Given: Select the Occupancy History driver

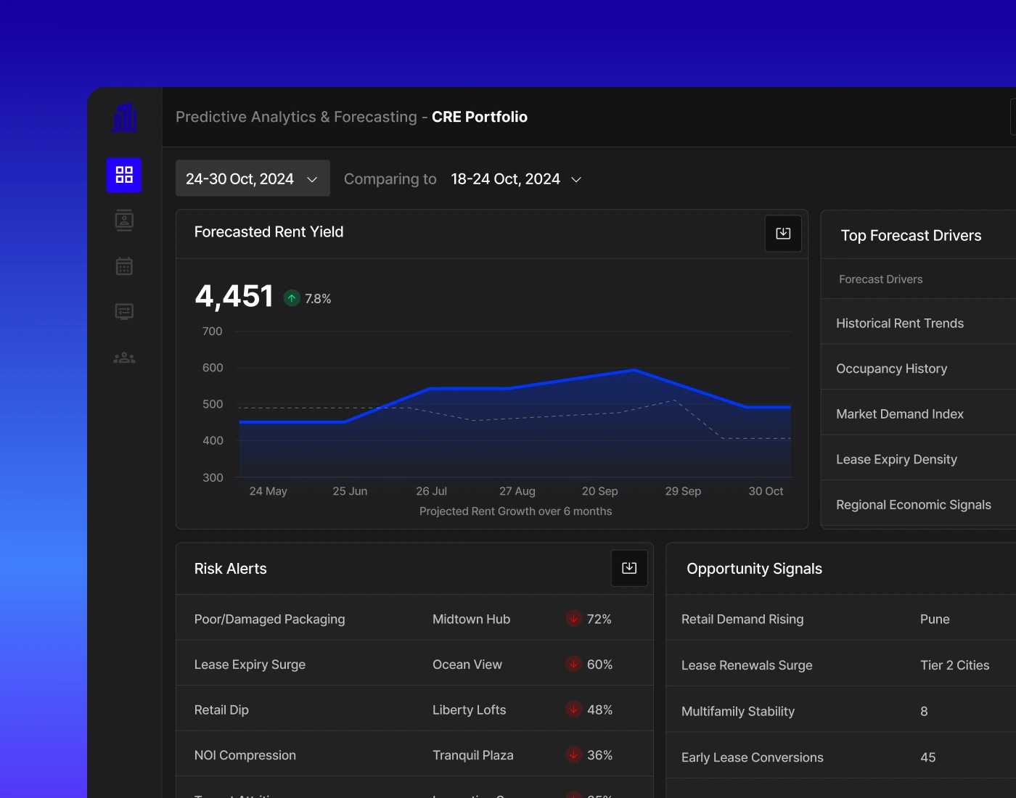Looking at the screenshot, I should coord(919,369).
